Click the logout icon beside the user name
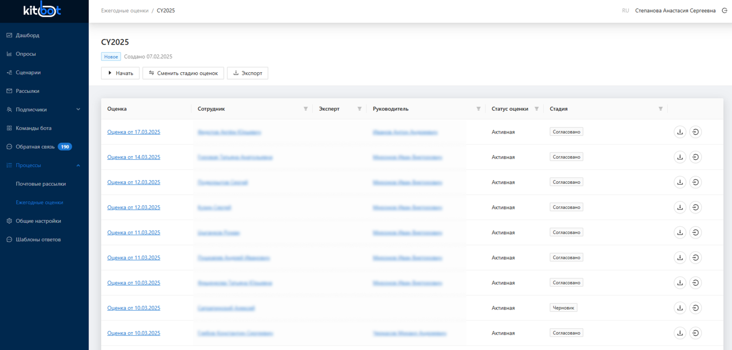 725,10
